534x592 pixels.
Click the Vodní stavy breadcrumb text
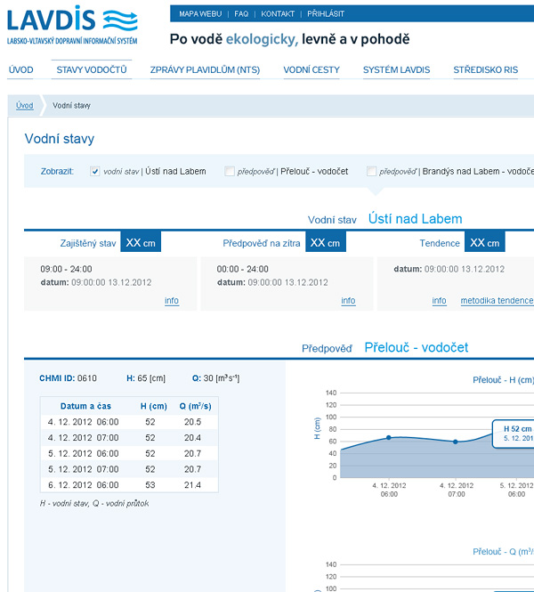point(71,106)
